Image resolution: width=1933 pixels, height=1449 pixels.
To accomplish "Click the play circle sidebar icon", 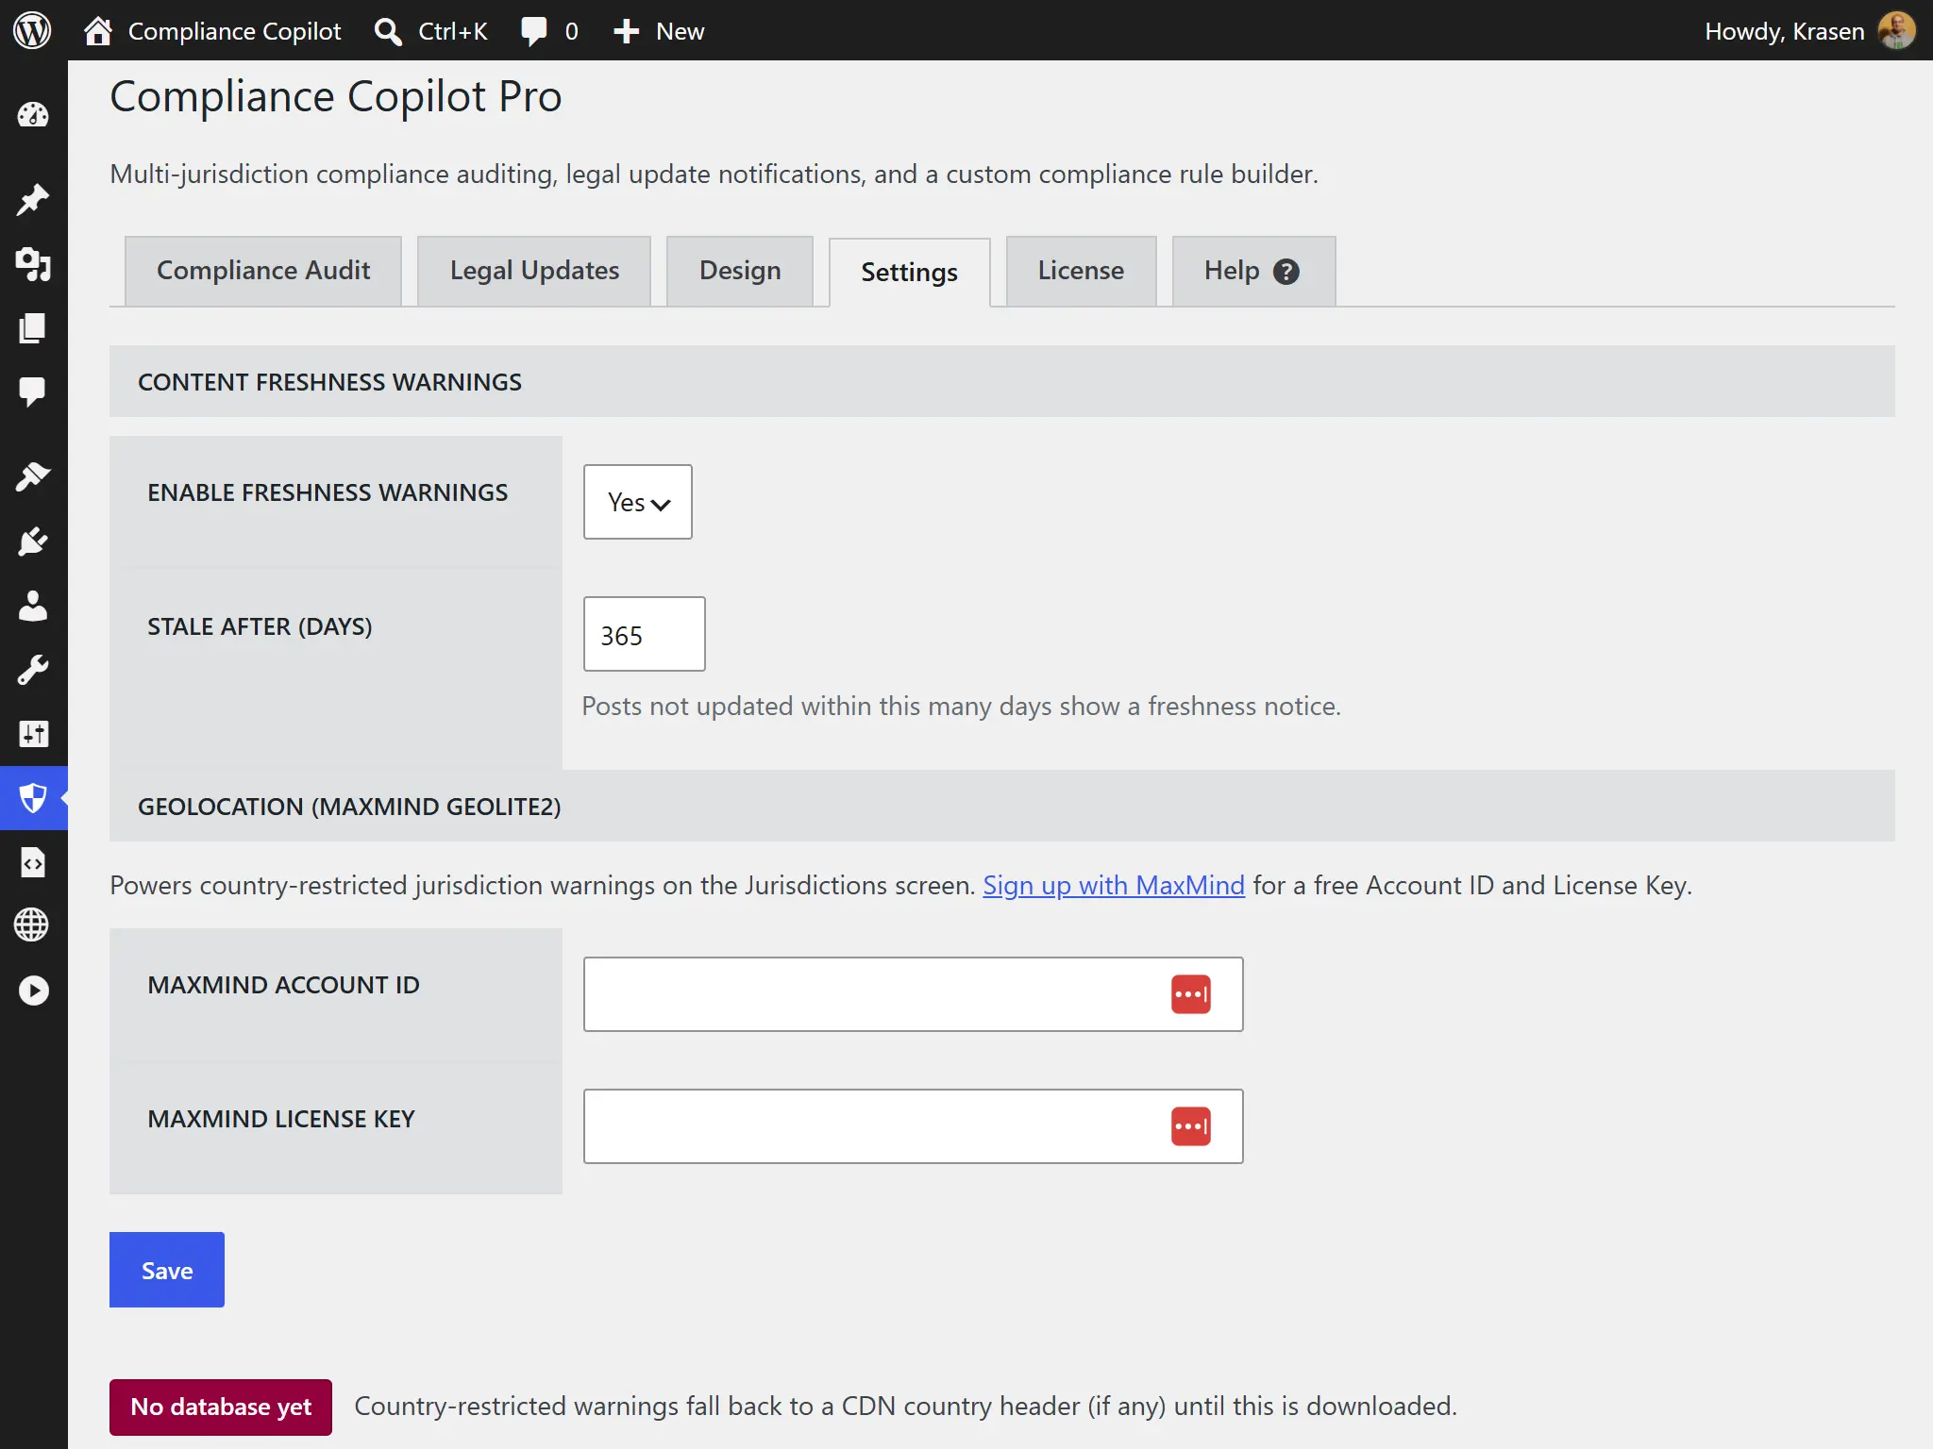I will (33, 991).
